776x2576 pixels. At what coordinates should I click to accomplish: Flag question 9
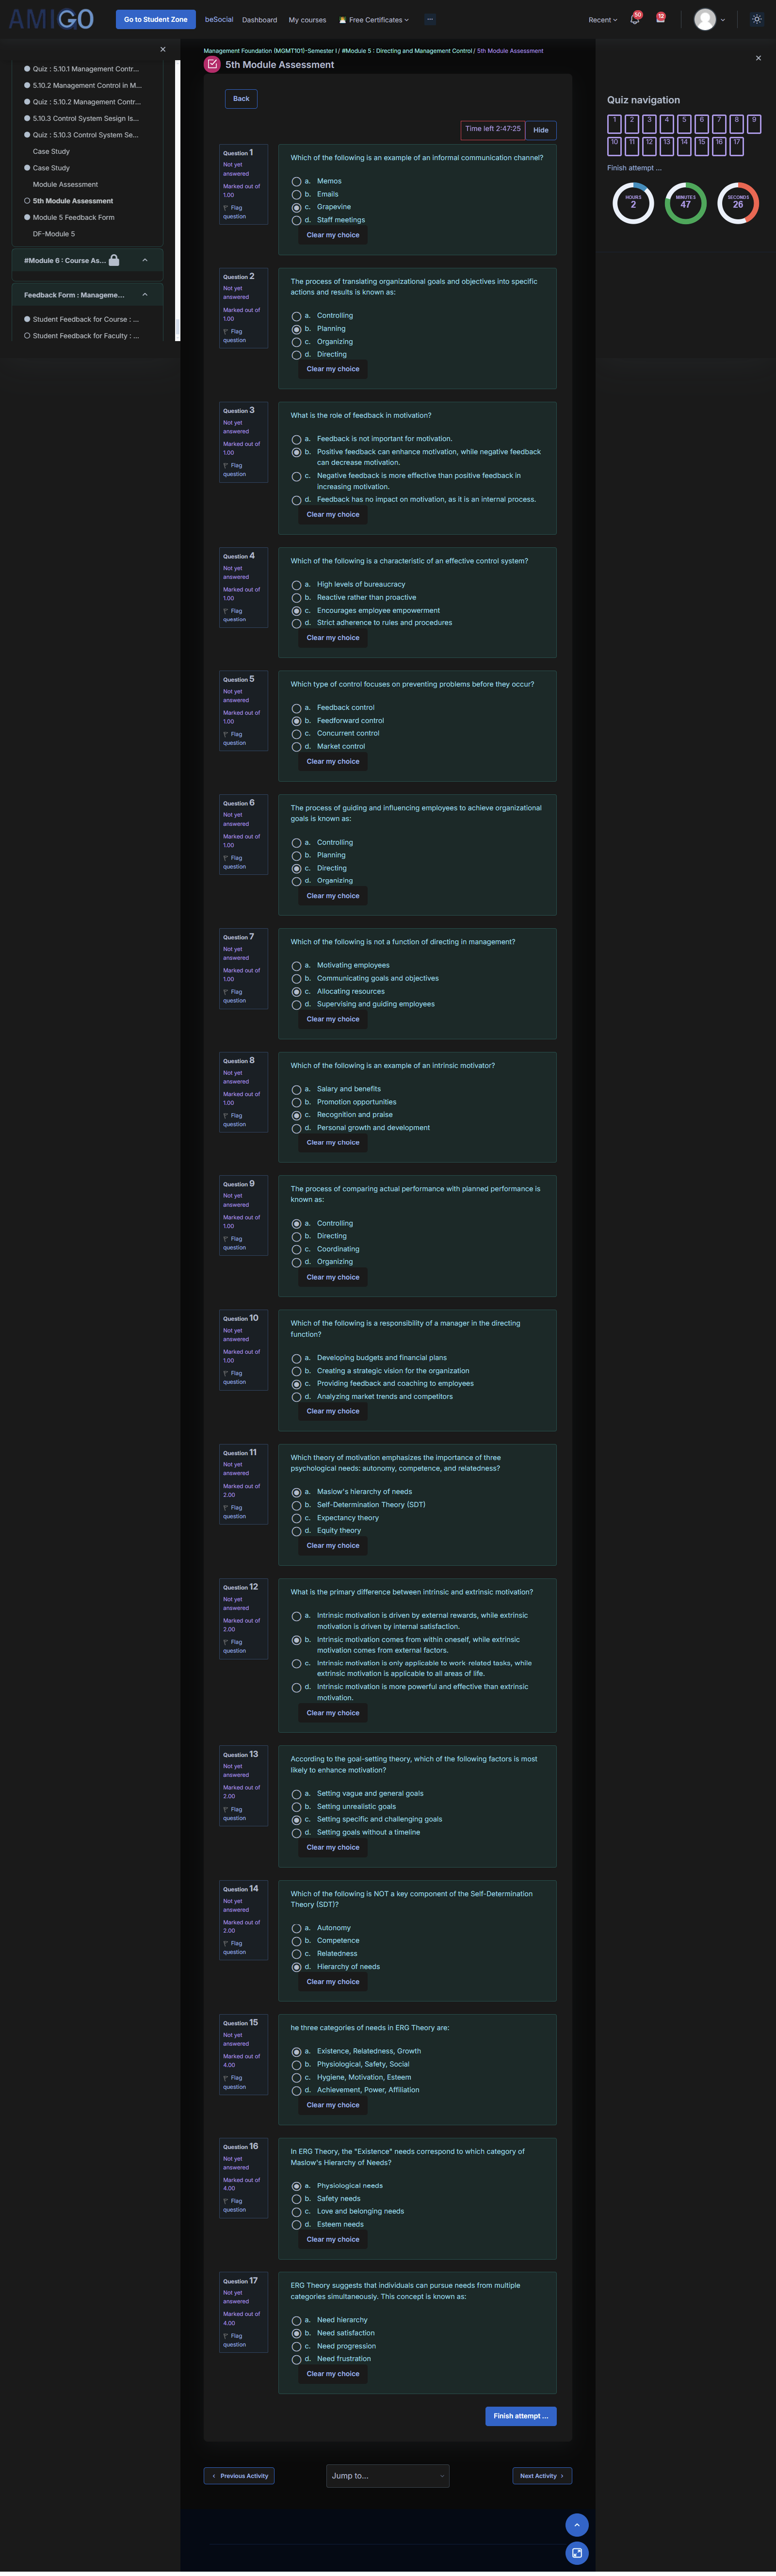point(234,1242)
